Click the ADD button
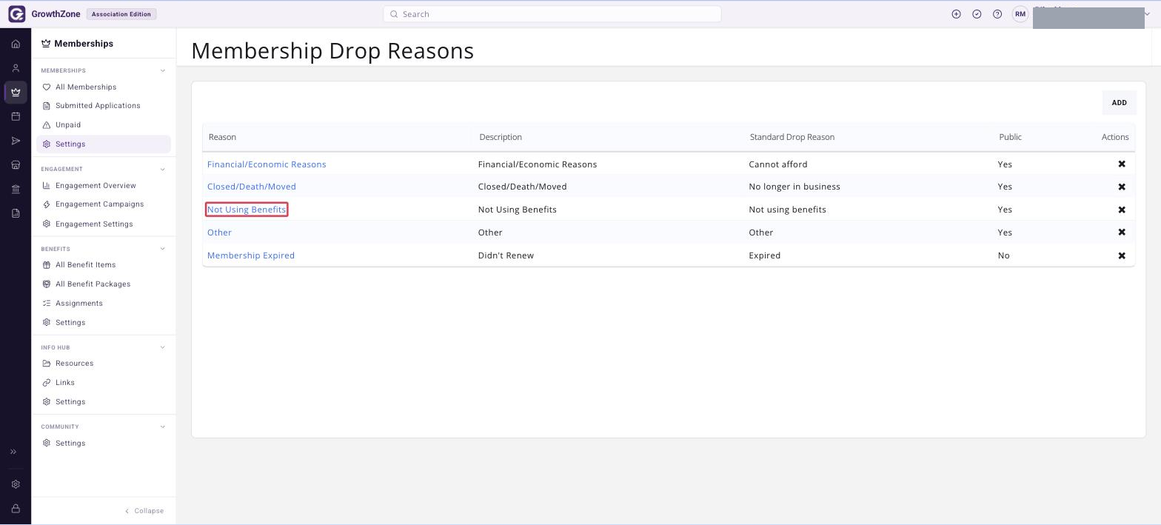 click(1119, 103)
